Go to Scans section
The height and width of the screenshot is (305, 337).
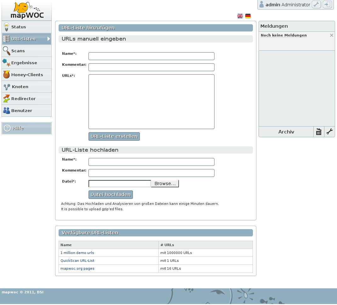[x=26, y=51]
